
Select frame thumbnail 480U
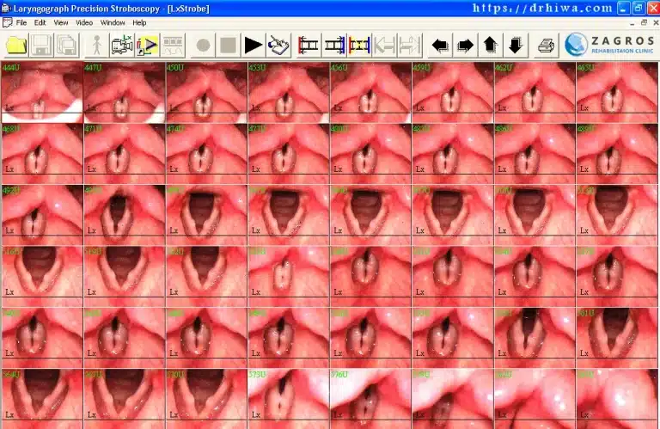coord(370,154)
